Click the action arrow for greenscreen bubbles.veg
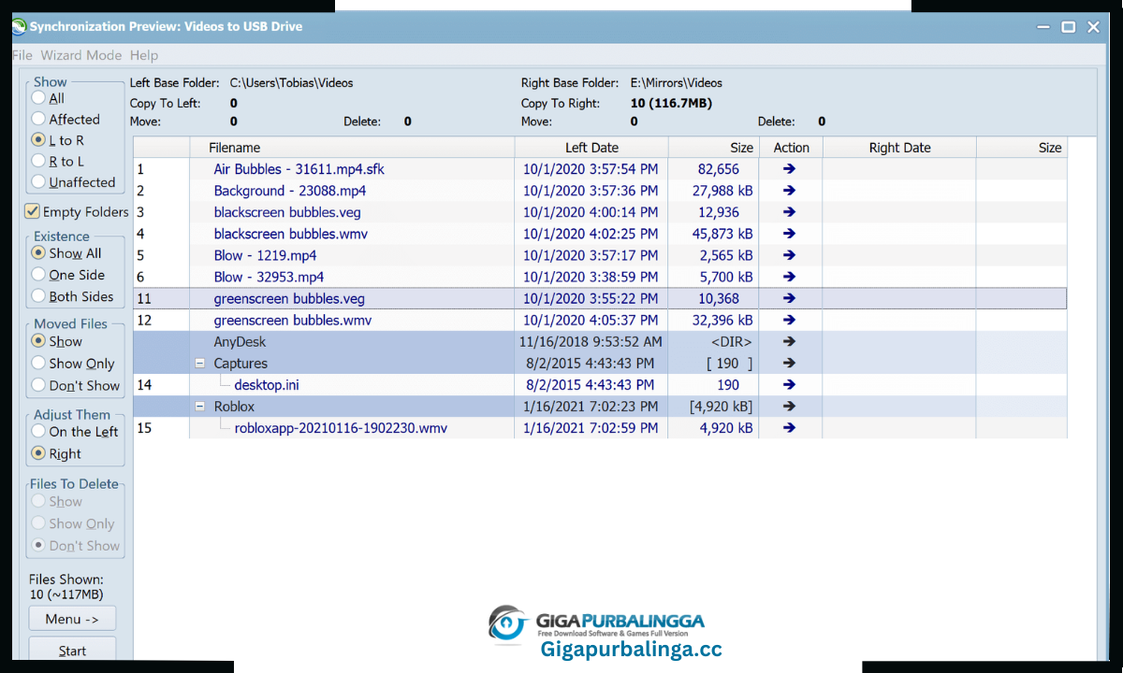 pos(789,298)
